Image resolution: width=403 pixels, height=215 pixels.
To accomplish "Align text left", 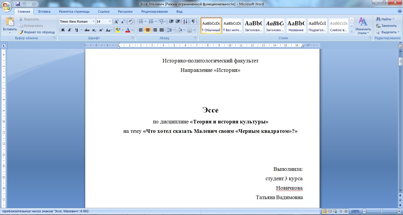I will click(x=141, y=30).
